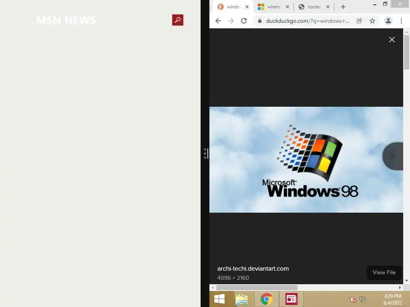Click the network tray icon
This screenshot has height=307, width=410.
(363, 299)
